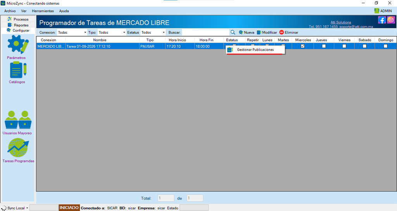Expand the Sync Local dropdown arrow

[x=27, y=208]
